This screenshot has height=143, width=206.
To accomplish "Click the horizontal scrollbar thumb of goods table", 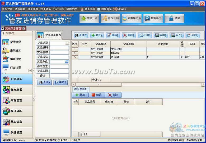I will tap(99, 84).
